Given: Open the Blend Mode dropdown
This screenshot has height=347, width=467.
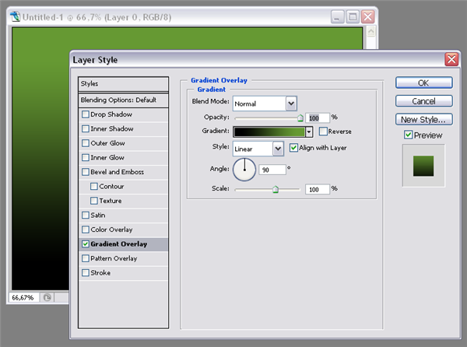Looking at the screenshot, I should (291, 103).
